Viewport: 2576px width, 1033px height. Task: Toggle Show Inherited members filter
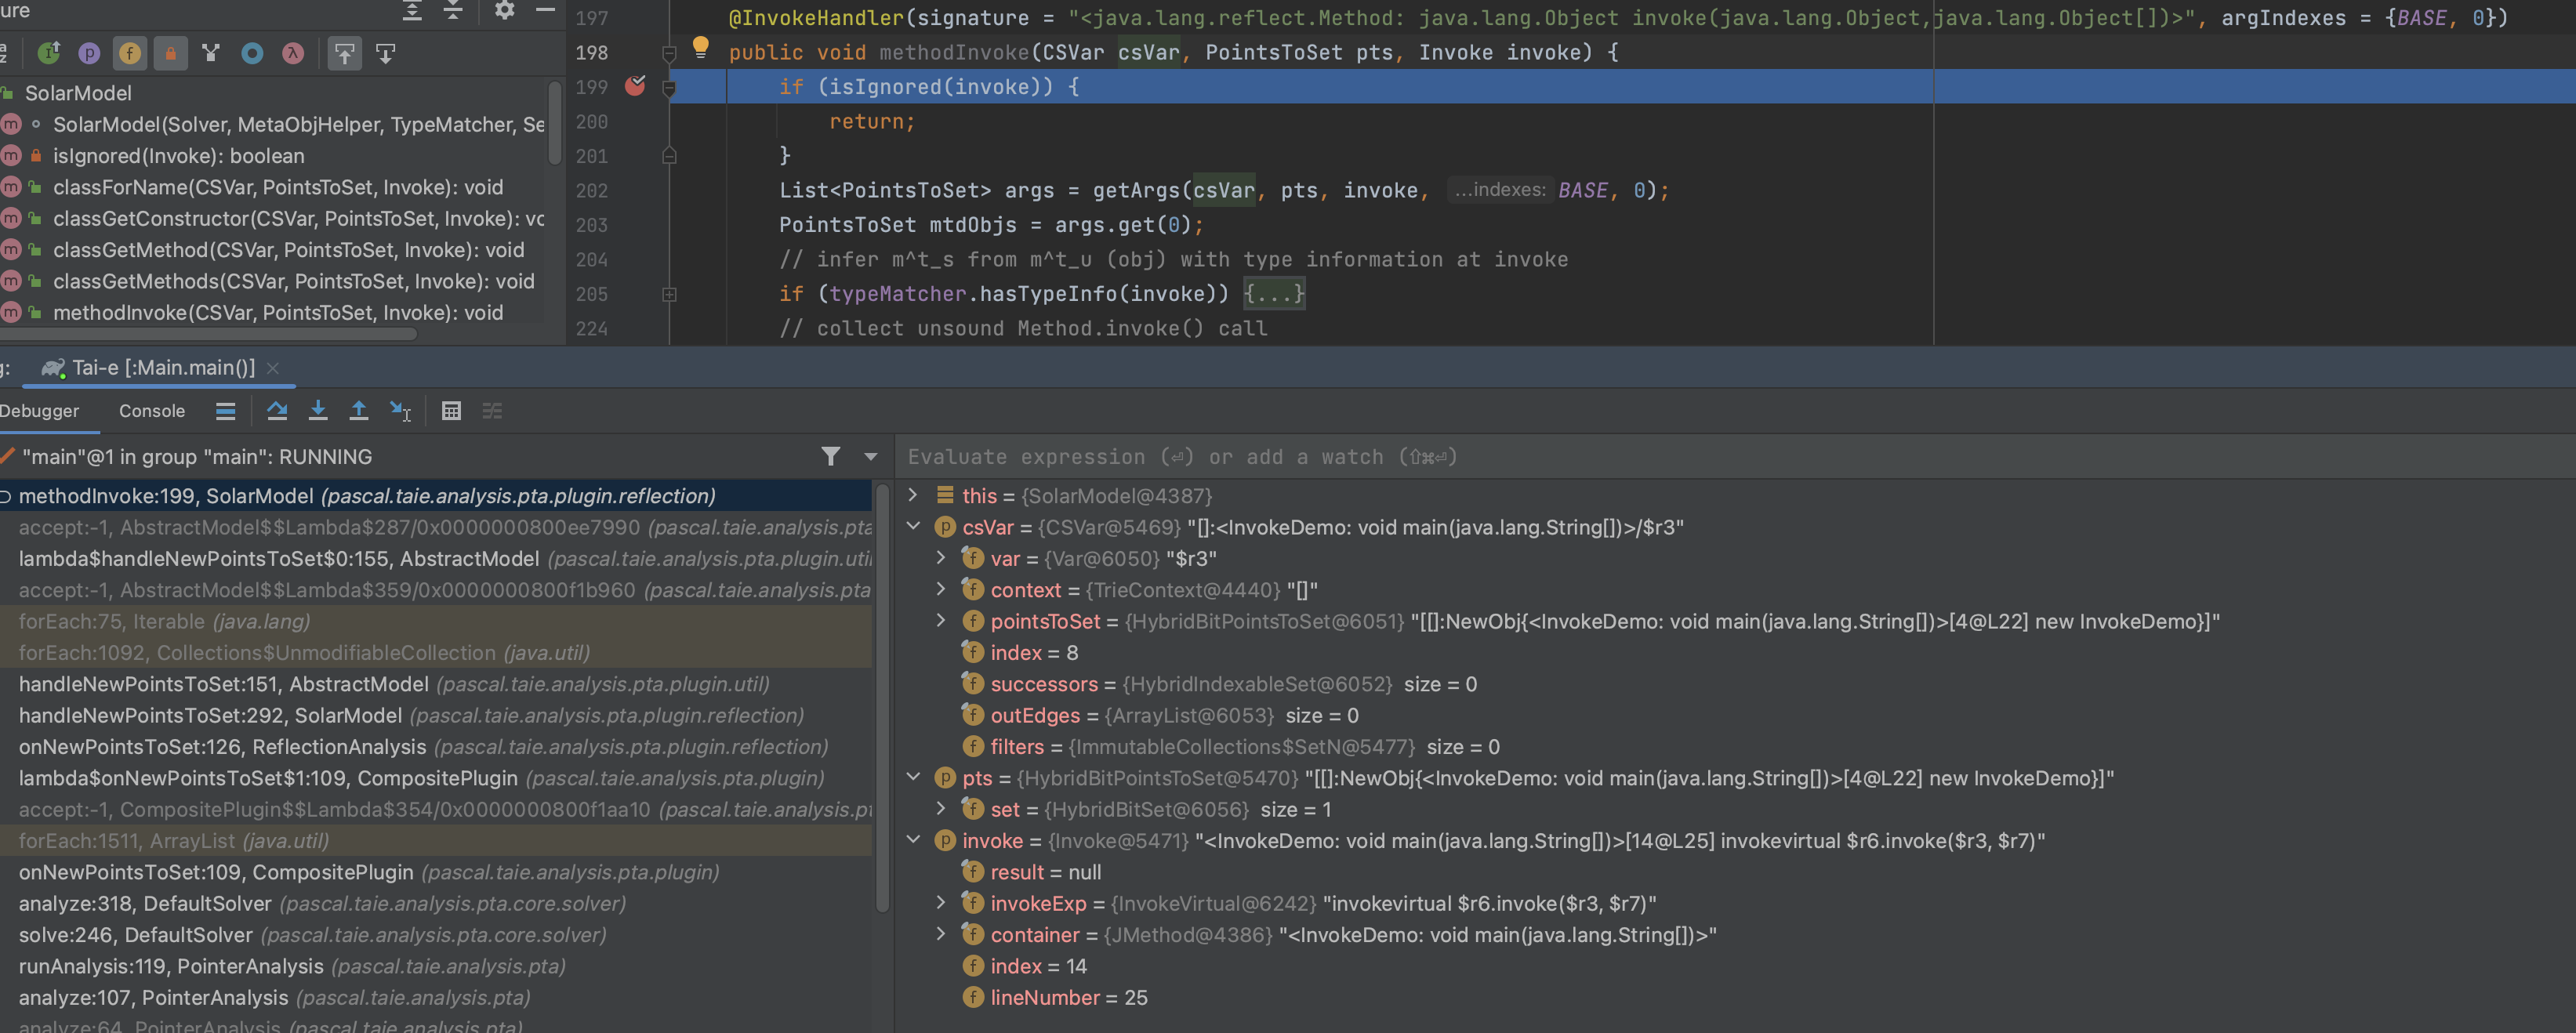[x=48, y=53]
